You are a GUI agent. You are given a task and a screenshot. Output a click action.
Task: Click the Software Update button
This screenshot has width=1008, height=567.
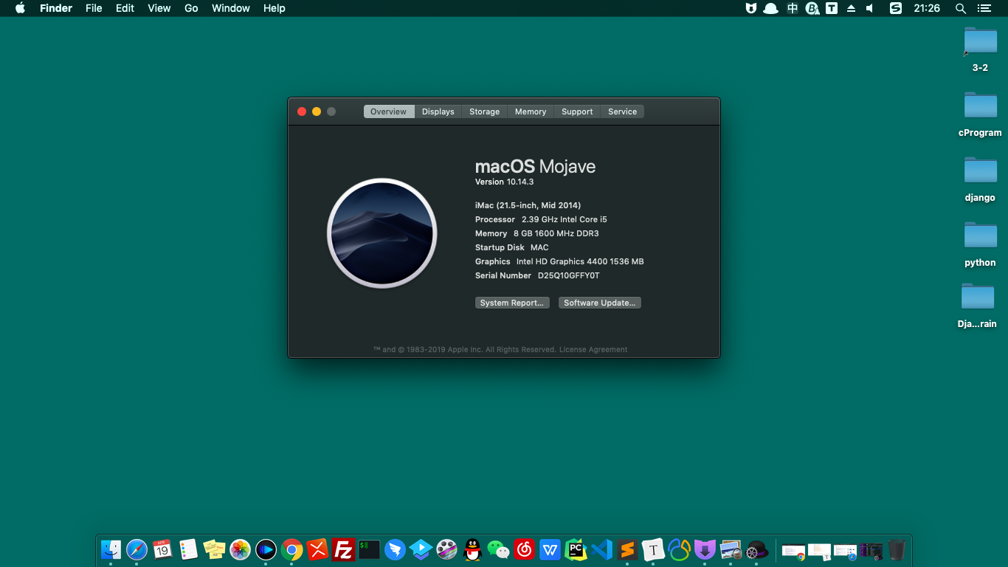click(600, 303)
